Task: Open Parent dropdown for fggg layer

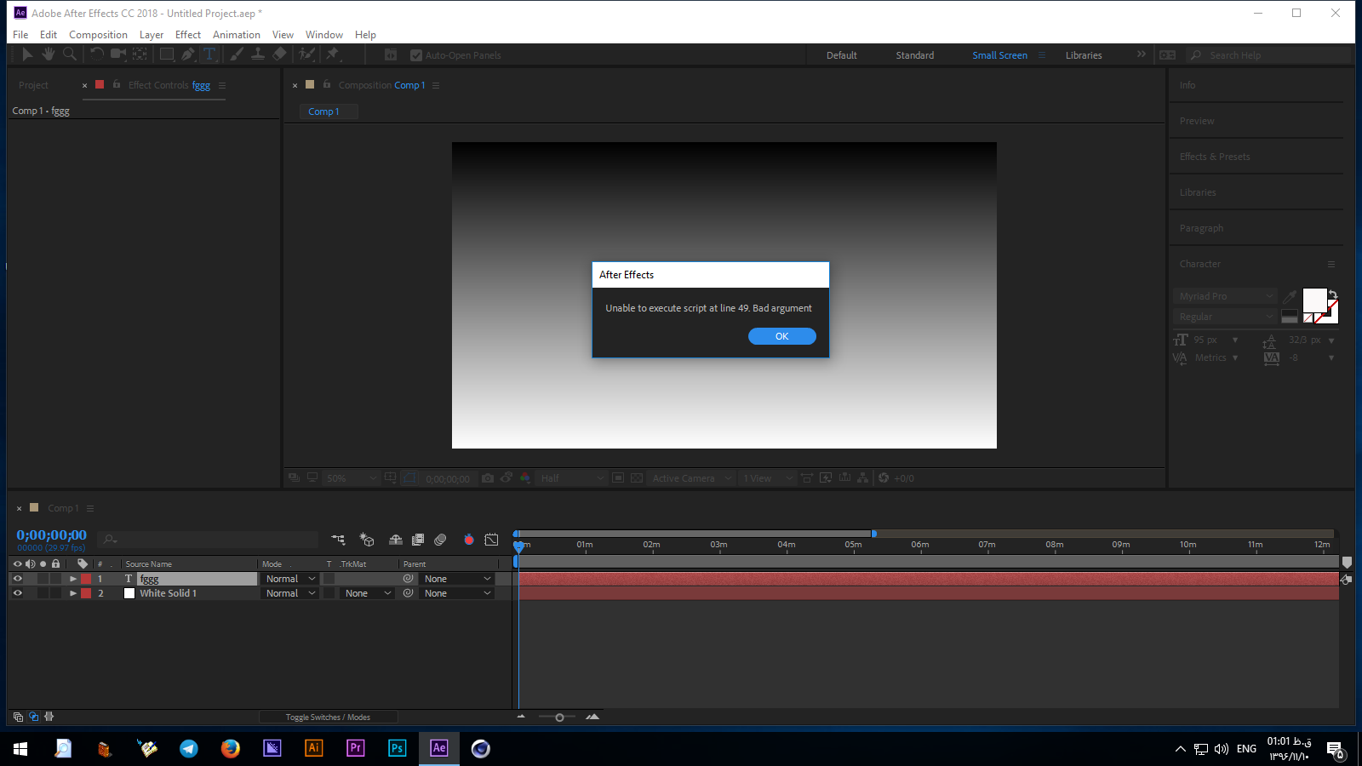Action: pos(457,579)
